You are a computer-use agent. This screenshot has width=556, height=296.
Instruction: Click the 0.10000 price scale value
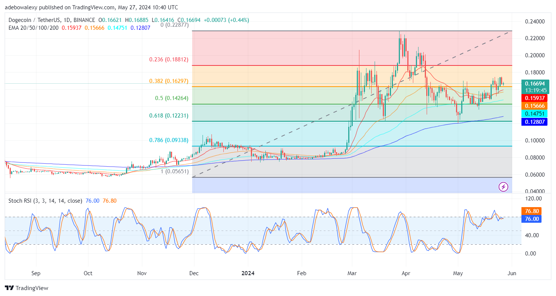pos(534,141)
